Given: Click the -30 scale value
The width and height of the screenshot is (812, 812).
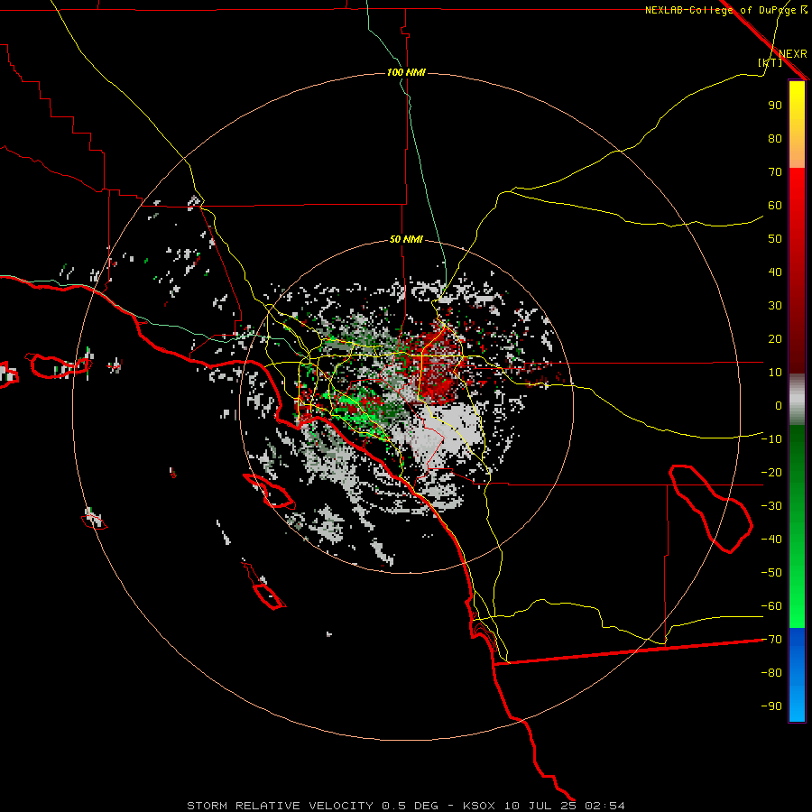Looking at the screenshot, I should tap(771, 506).
